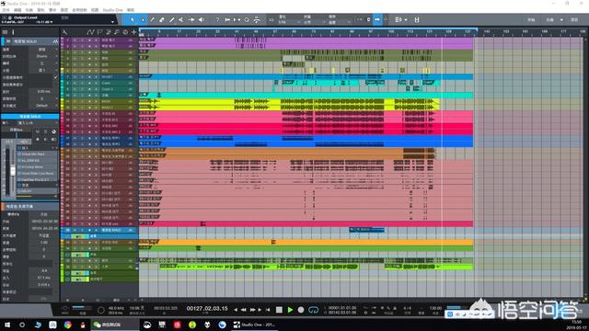
Task: Open the help question mark tool
Action: tap(217, 19)
